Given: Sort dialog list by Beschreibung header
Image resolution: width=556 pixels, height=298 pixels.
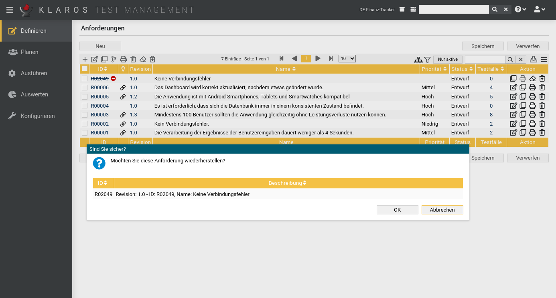Looking at the screenshot, I should click(x=288, y=183).
